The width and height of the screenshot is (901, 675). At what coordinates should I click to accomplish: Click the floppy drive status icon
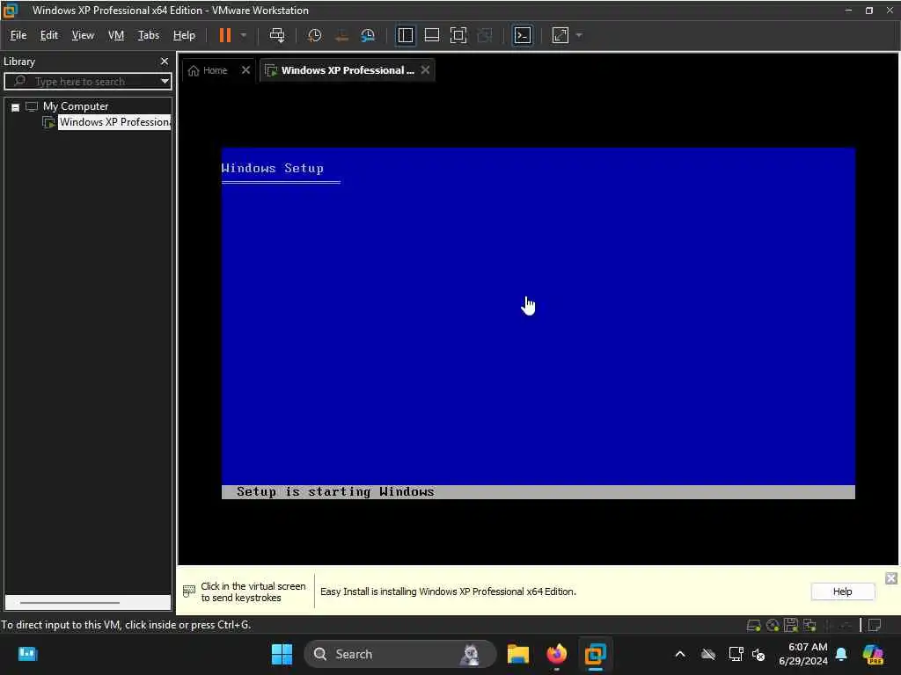791,625
